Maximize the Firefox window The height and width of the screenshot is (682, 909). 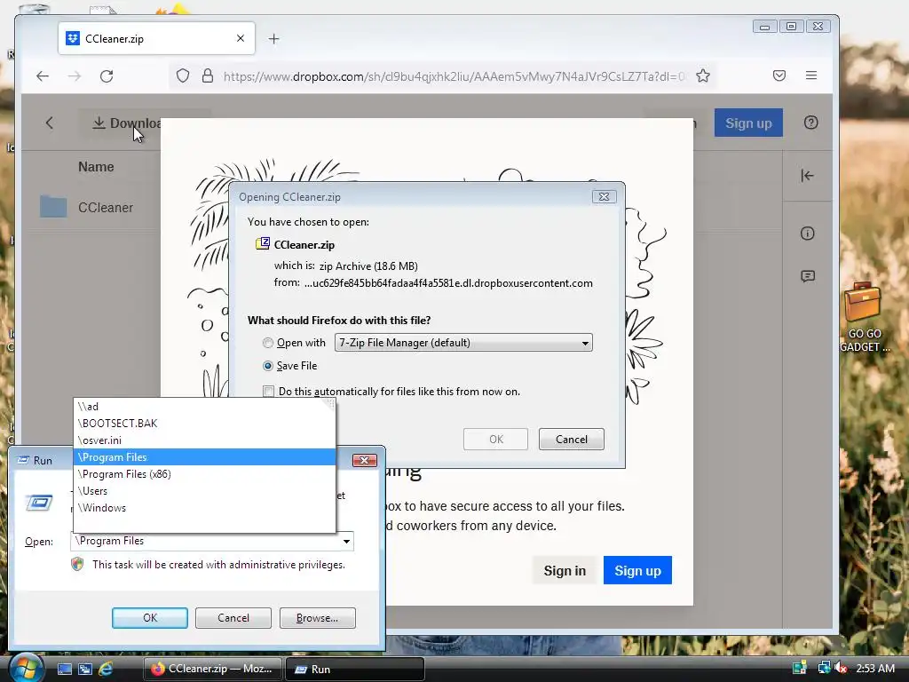791,26
